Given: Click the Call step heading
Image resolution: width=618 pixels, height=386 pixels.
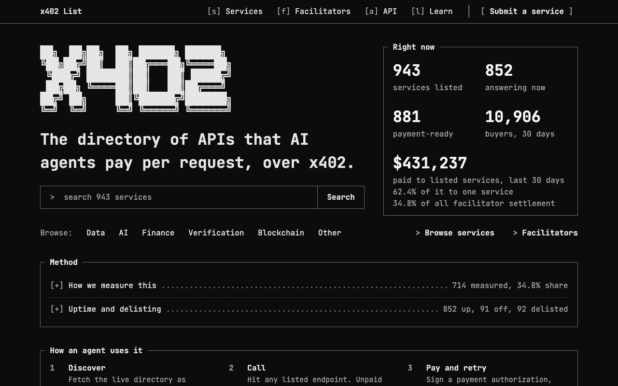Looking at the screenshot, I should coord(256,368).
